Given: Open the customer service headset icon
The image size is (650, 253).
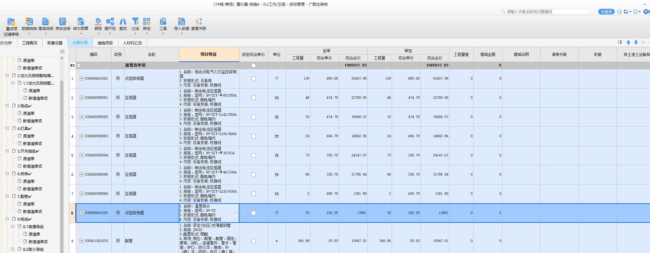Looking at the screenshot, I should [x=619, y=12].
